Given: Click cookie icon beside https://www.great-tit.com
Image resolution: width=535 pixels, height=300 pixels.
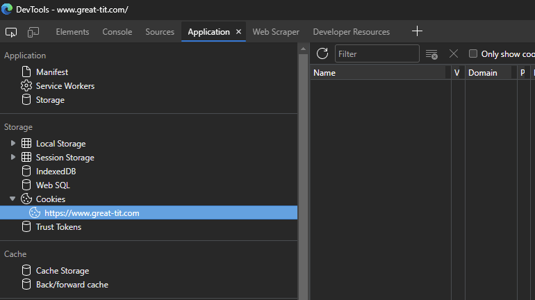Looking at the screenshot, I should [x=35, y=212].
